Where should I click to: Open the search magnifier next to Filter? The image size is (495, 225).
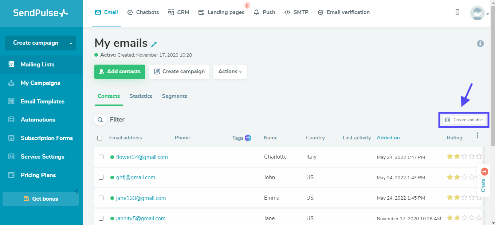click(x=100, y=120)
